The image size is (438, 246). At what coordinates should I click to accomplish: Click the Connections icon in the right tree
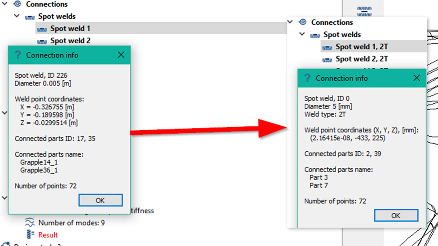(303, 22)
